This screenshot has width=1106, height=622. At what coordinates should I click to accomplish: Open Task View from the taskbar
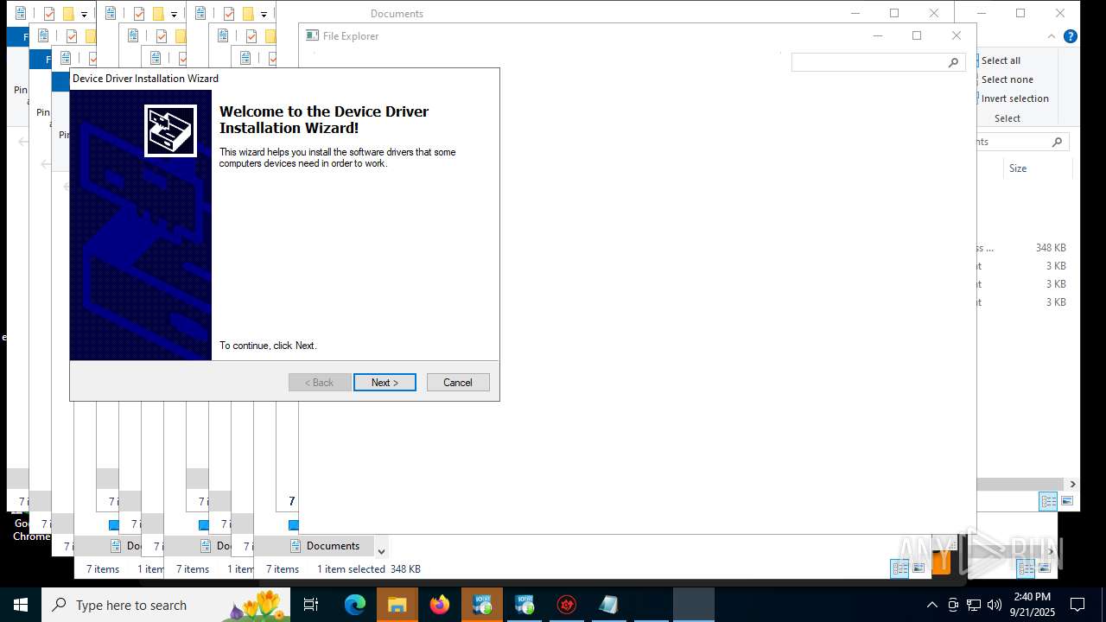coord(311,605)
